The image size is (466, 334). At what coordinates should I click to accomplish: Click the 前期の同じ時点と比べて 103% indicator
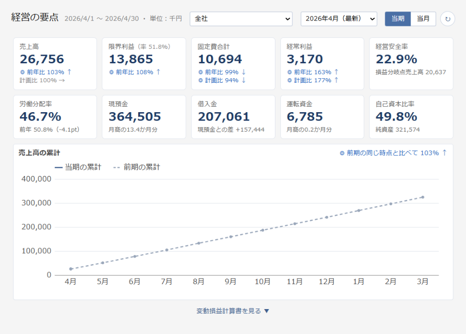(x=393, y=153)
